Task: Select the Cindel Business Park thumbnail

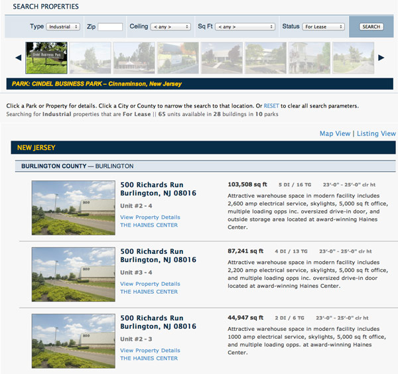Action: (x=46, y=58)
